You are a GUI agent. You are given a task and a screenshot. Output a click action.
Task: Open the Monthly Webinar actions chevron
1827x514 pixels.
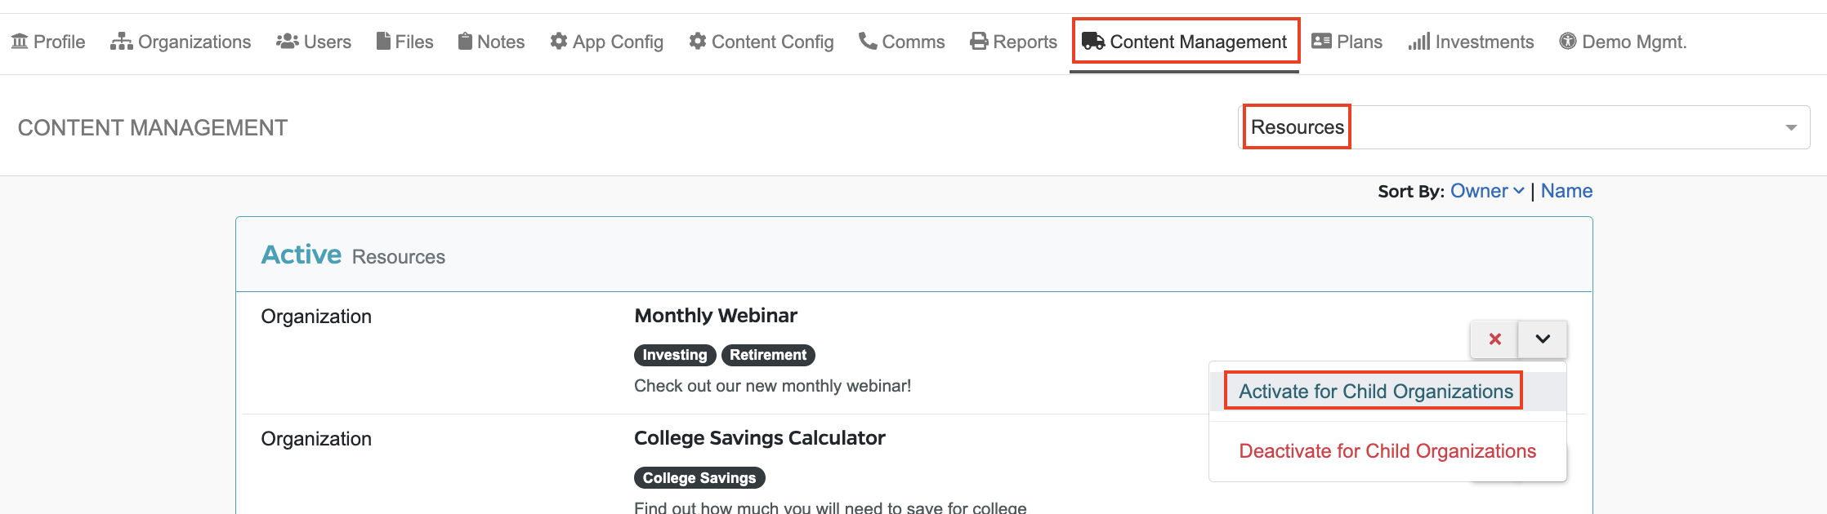click(1542, 339)
